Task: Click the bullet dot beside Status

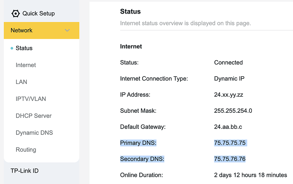Action: (12, 48)
